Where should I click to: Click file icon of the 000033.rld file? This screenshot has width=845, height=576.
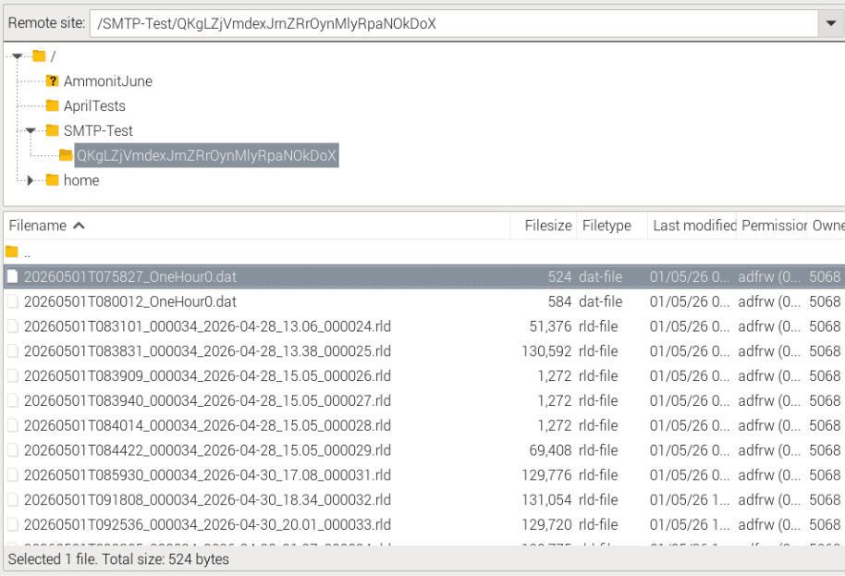pyautogui.click(x=12, y=524)
